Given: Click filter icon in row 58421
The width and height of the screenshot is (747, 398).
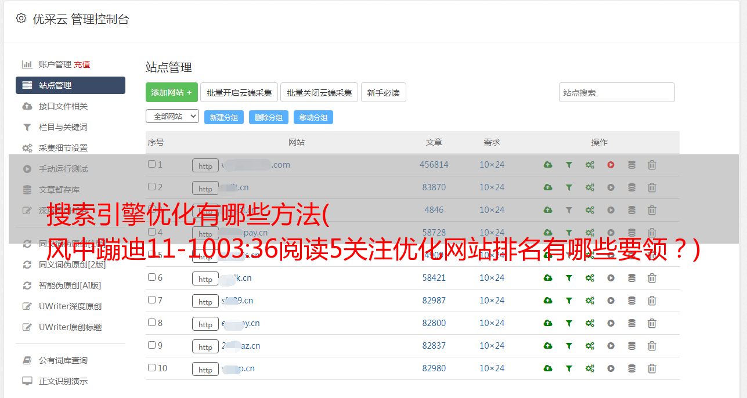Looking at the screenshot, I should tap(569, 278).
